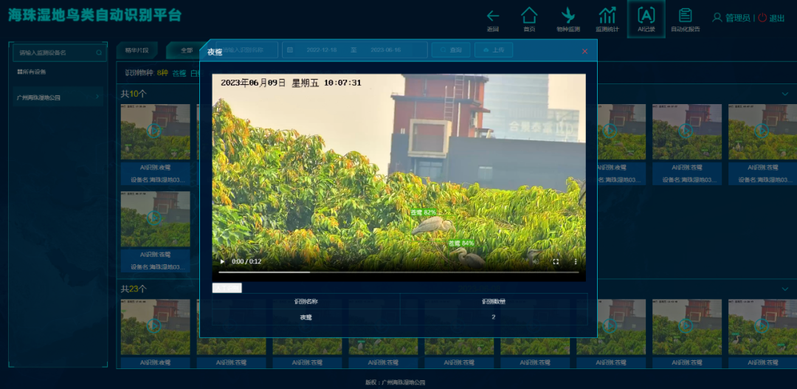Viewport: 797px width, 389px height.
Task: Collapse the 共23个 results section chevron
Action: click(784, 289)
